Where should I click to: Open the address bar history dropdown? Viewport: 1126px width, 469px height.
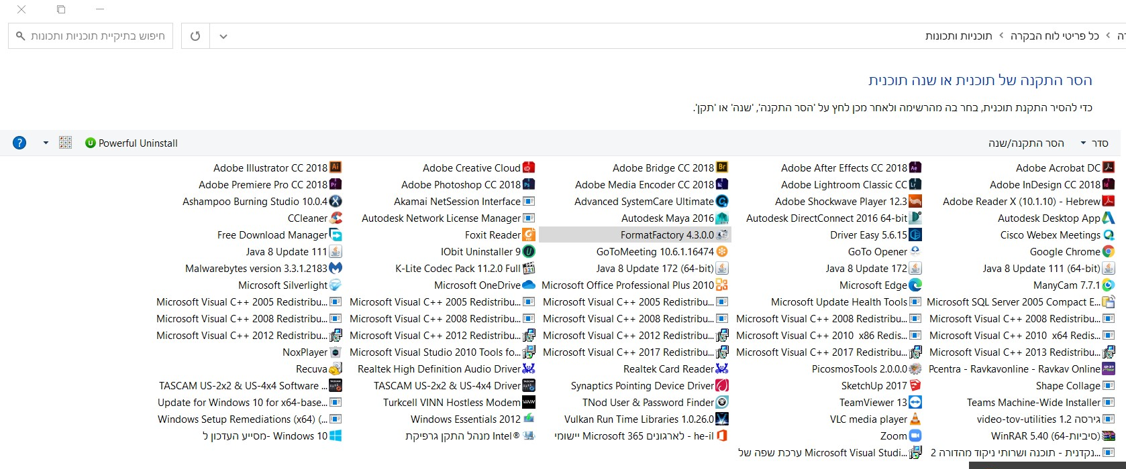tap(223, 36)
